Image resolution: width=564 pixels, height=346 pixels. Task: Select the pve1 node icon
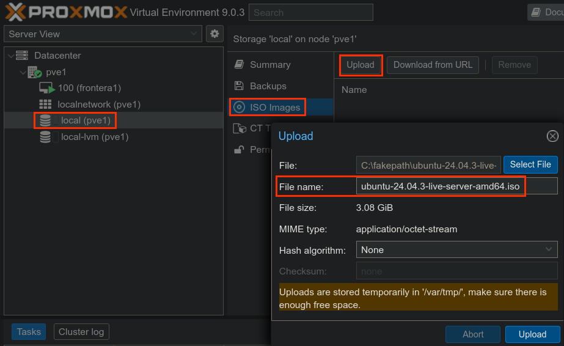[35, 72]
